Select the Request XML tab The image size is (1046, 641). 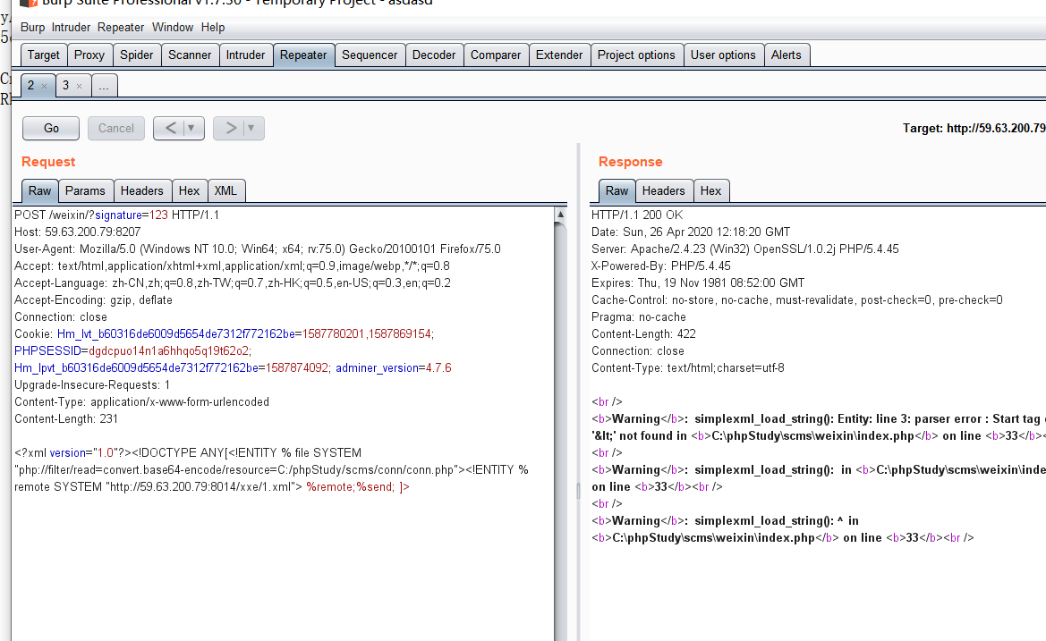(x=225, y=190)
